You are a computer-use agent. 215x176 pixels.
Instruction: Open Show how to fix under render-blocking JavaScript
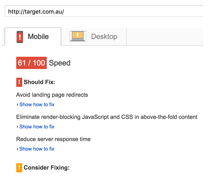37,127
